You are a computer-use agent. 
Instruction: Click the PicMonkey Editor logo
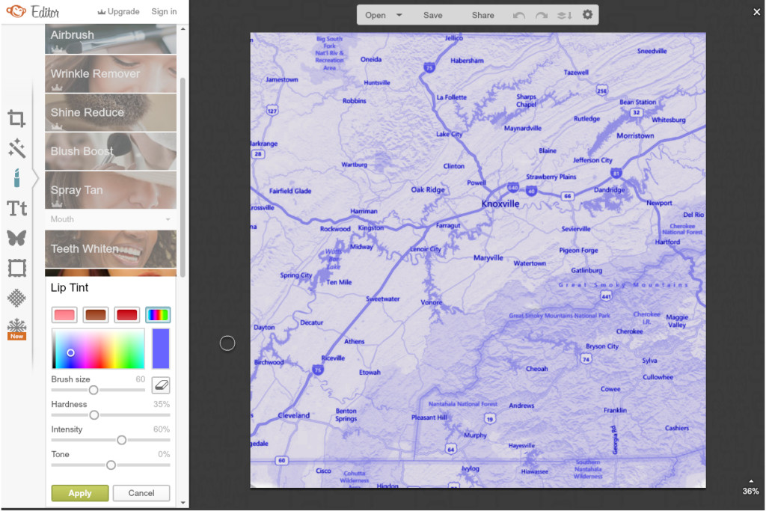[33, 11]
